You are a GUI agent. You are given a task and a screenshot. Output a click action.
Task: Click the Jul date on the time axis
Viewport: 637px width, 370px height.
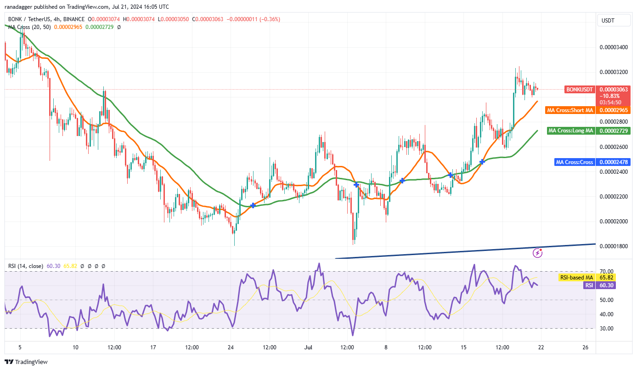308,347
